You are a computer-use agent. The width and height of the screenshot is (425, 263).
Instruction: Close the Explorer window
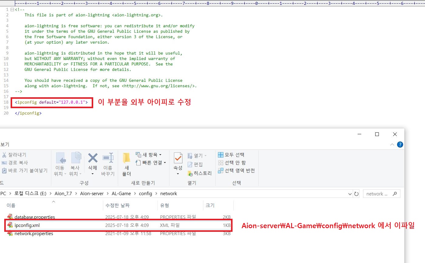(x=395, y=134)
